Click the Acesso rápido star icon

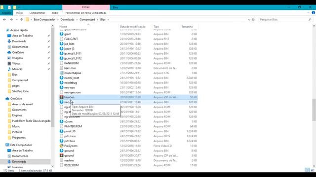[8, 30]
